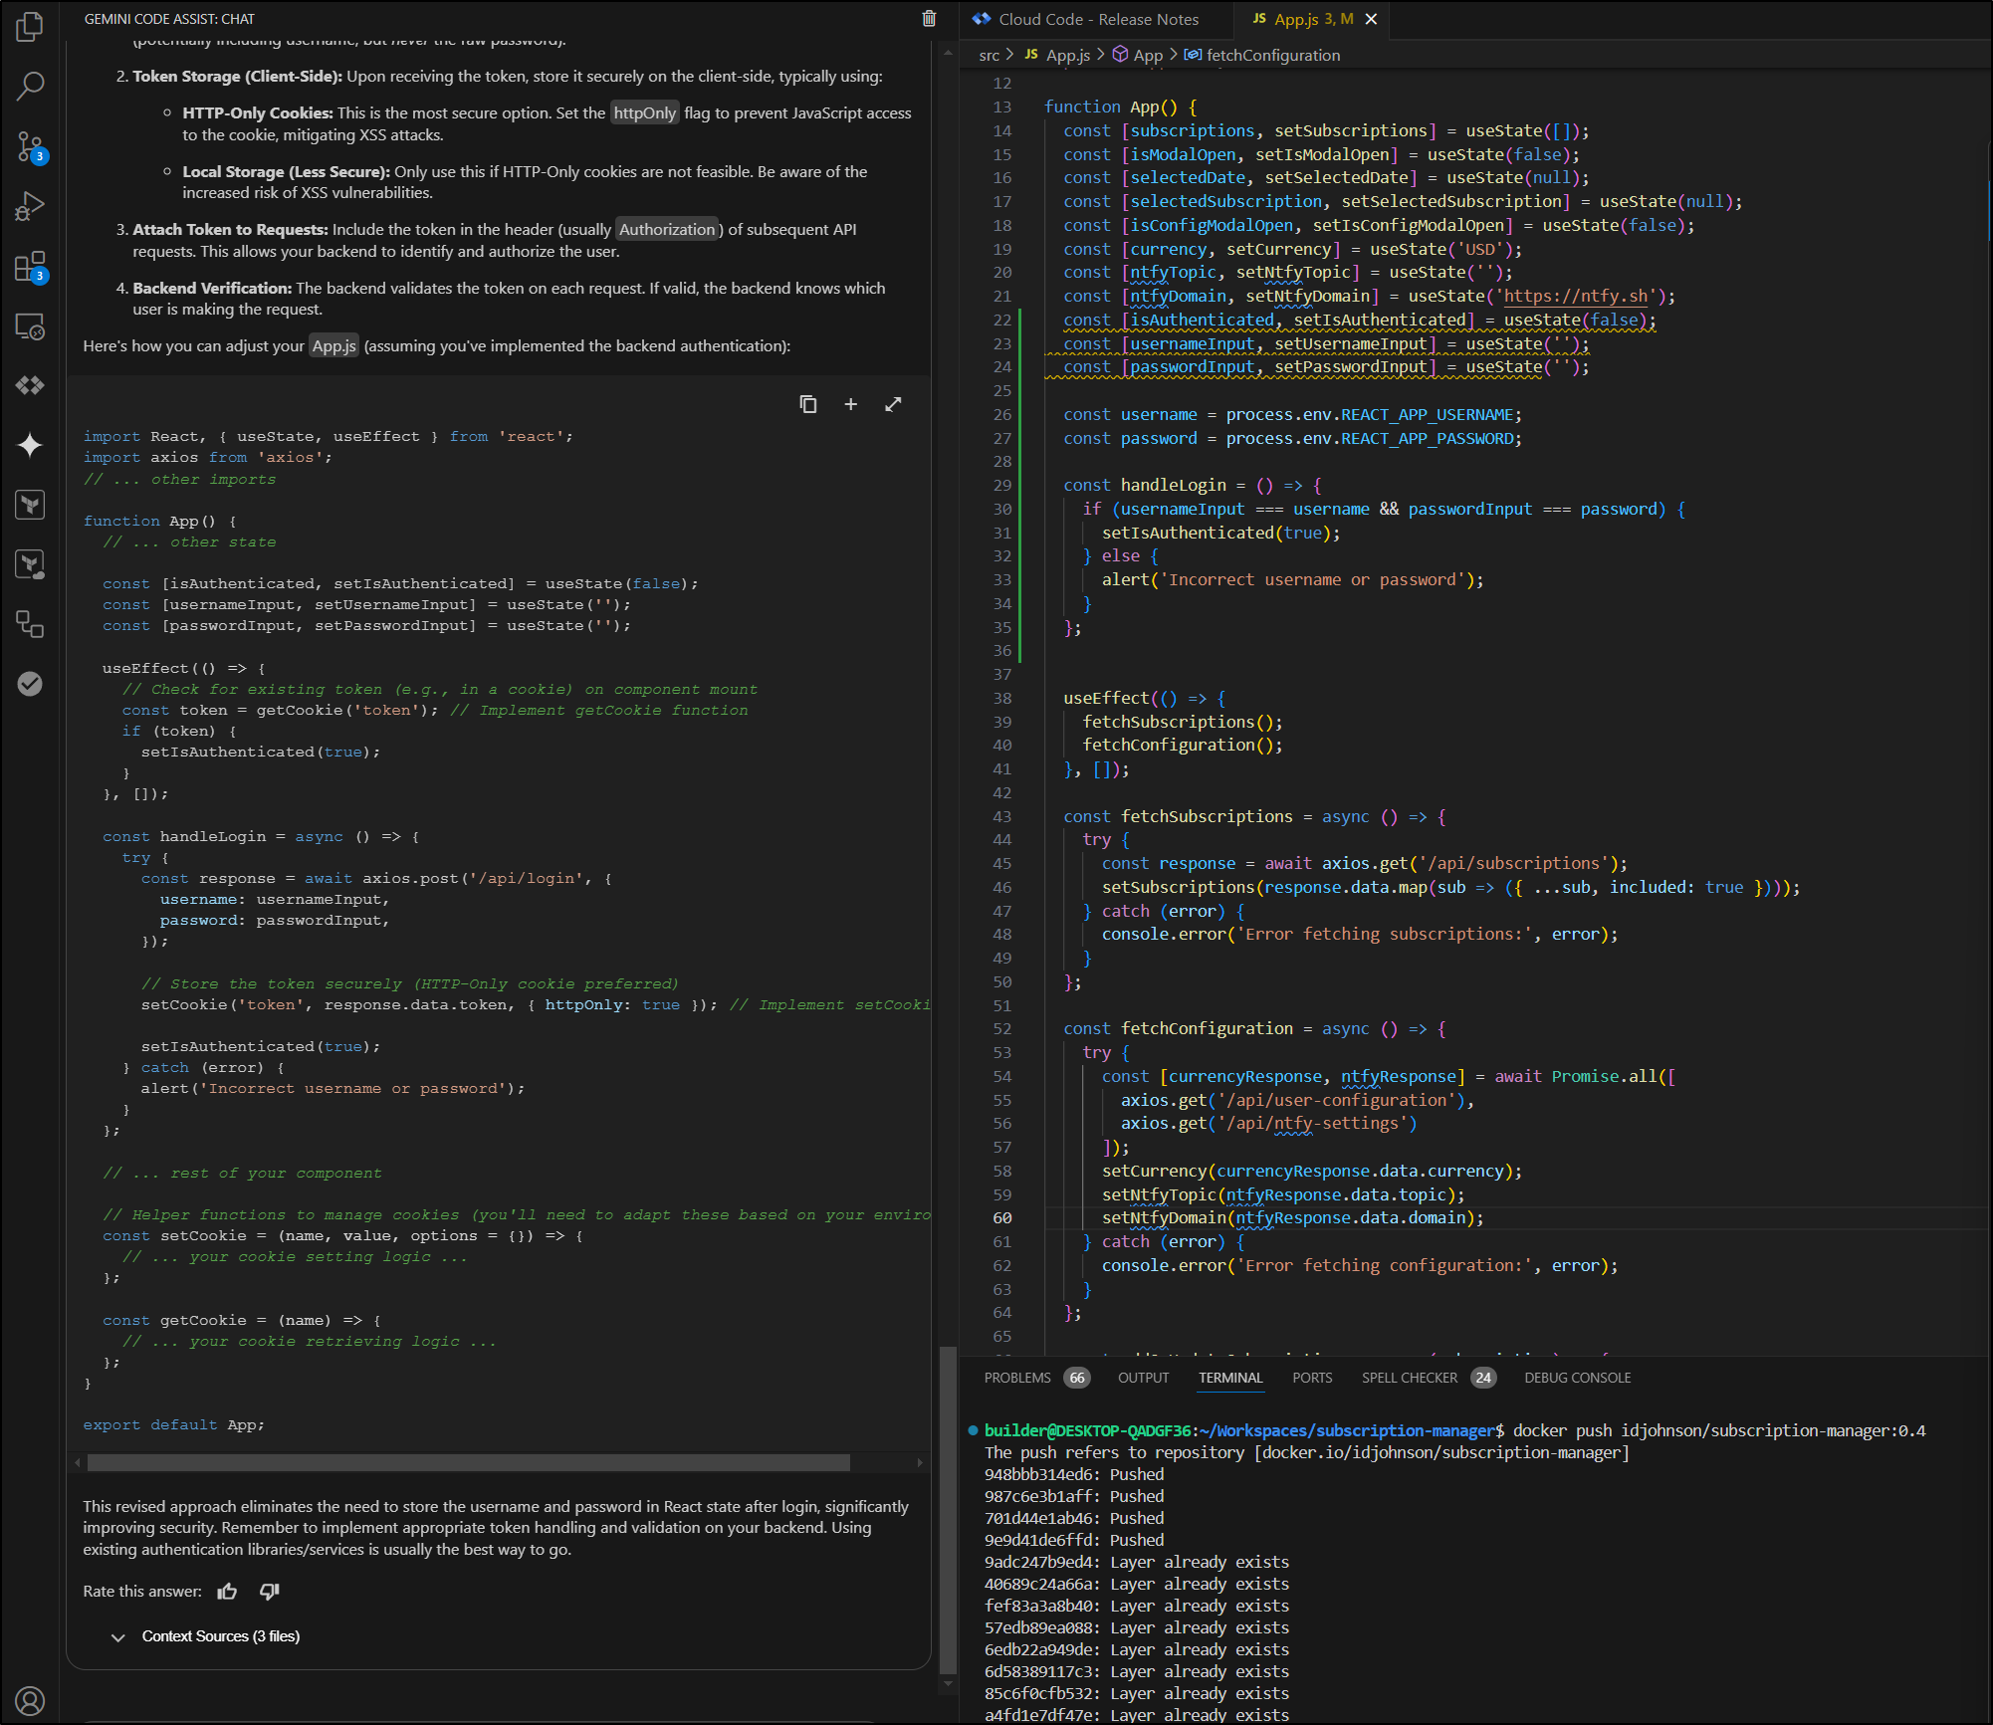This screenshot has width=1993, height=1725.
Task: Copy the suggested code snippet
Action: point(808,404)
